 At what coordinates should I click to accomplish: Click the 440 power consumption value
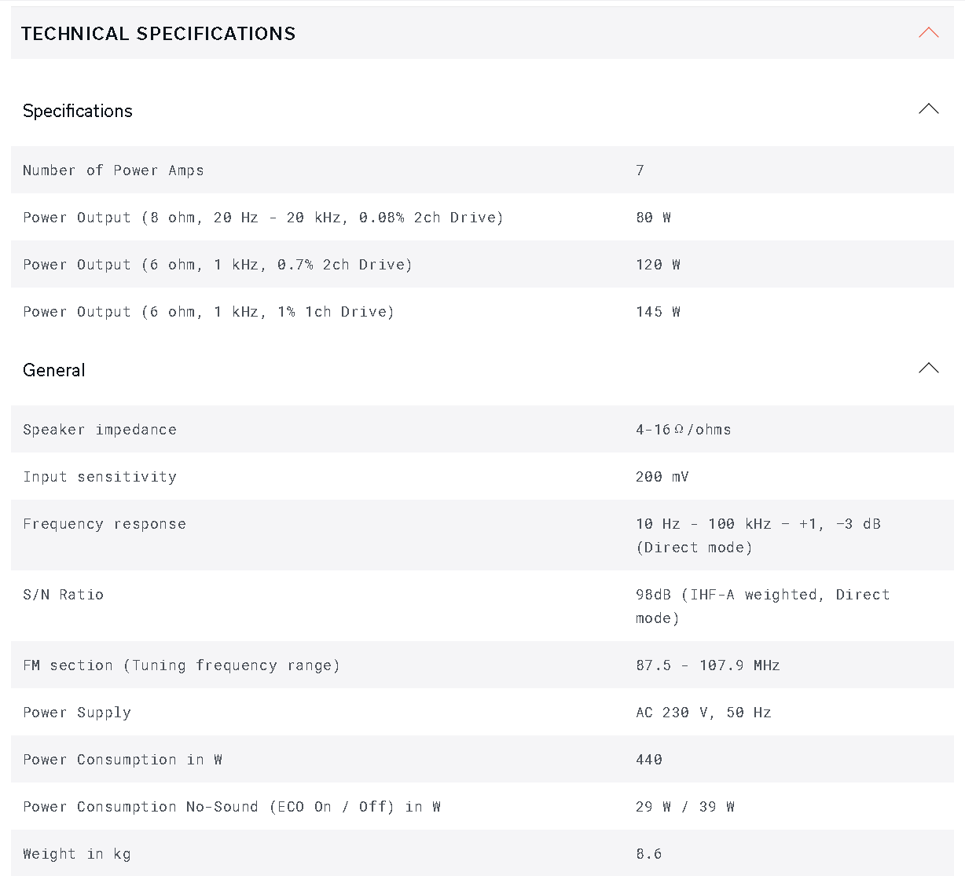coord(649,760)
